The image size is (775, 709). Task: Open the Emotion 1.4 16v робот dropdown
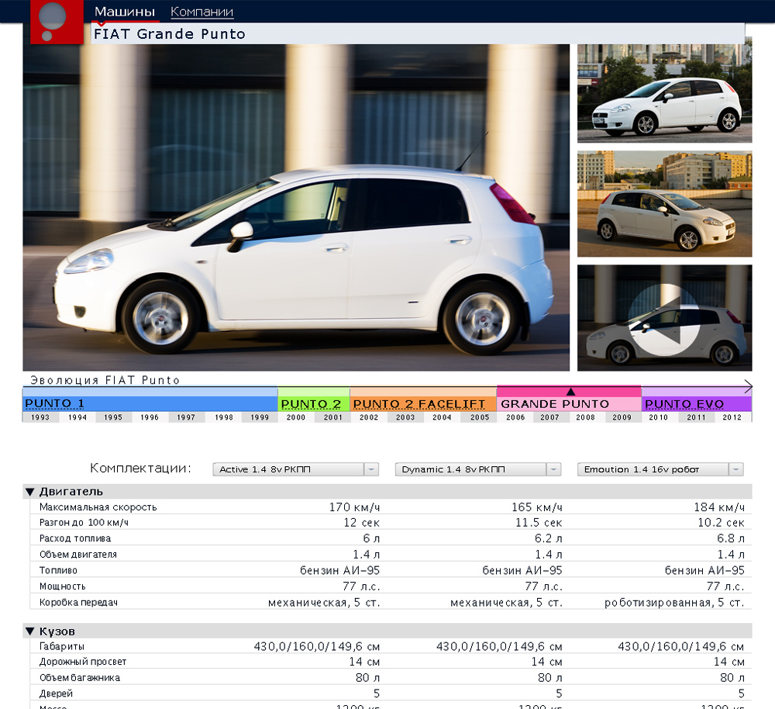pyautogui.click(x=660, y=469)
